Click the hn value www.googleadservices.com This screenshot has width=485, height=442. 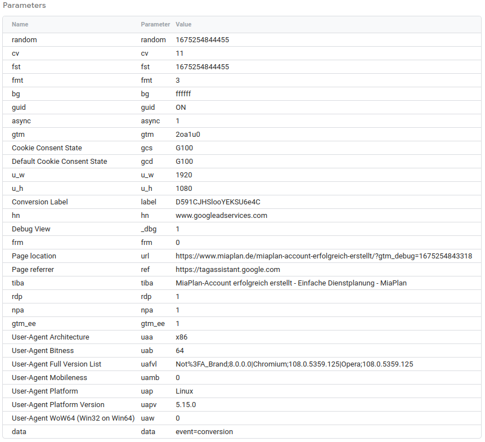pyautogui.click(x=222, y=216)
